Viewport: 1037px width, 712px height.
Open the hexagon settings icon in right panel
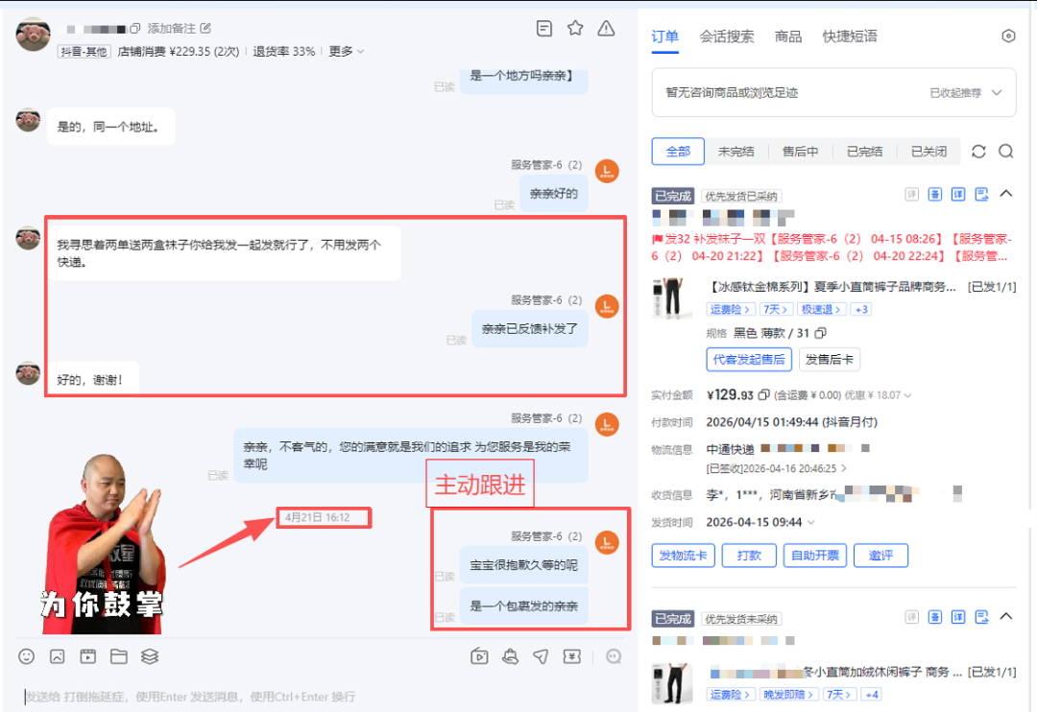click(x=1008, y=36)
